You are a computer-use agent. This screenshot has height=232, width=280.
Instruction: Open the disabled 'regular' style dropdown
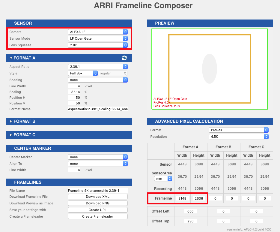(113, 73)
